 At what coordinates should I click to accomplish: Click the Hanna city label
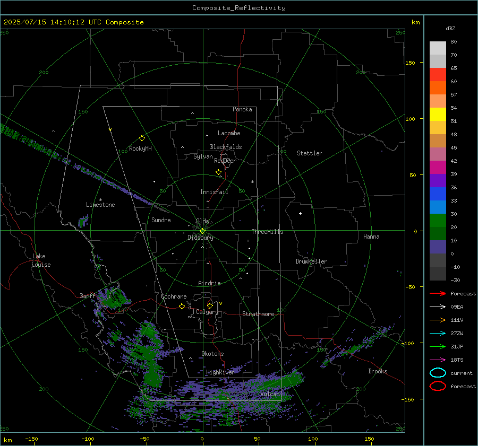pyautogui.click(x=371, y=237)
